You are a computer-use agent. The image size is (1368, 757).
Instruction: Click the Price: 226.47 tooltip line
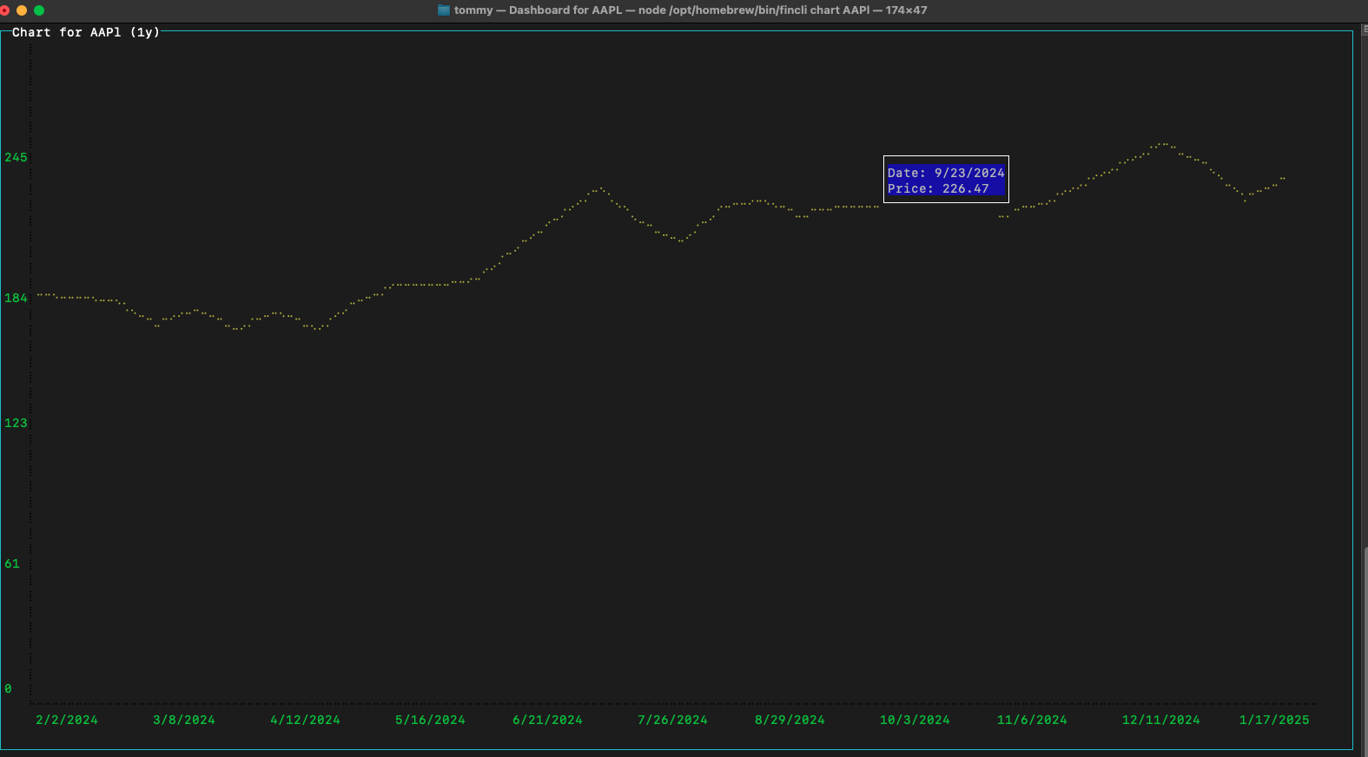click(938, 188)
